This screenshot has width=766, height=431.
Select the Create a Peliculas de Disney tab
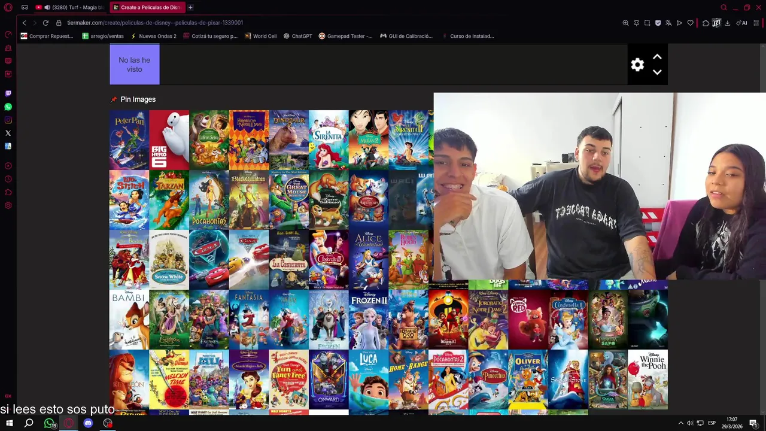pyautogui.click(x=147, y=7)
